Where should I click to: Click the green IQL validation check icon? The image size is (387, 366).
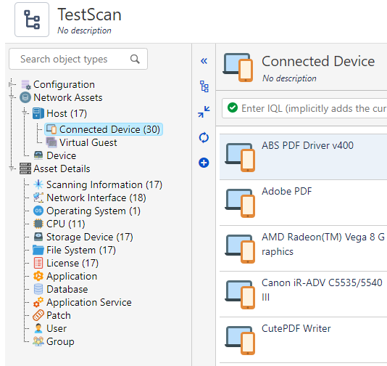pos(233,107)
